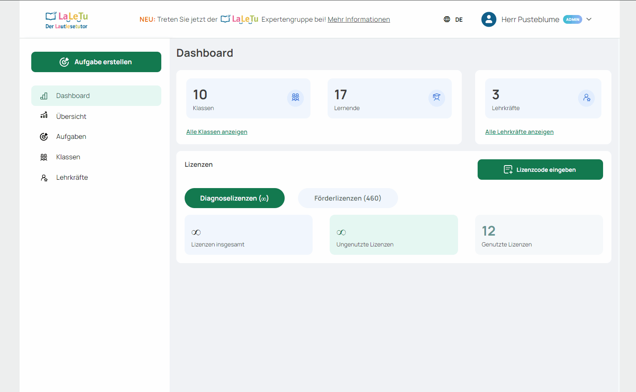
Task: Click the Herr Pusteblume username
Action: click(530, 20)
